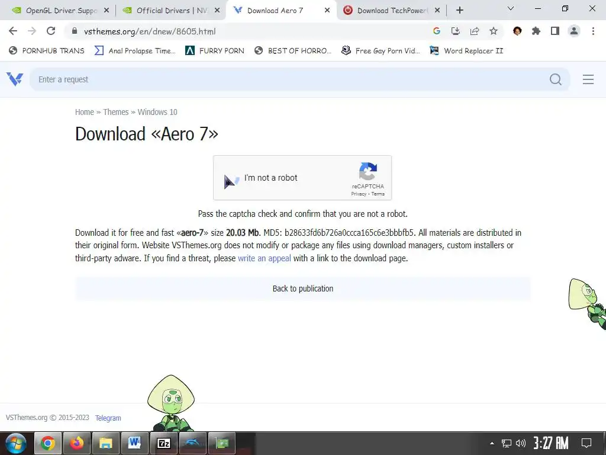
Task: Open Chrome from the taskbar
Action: tap(47, 443)
